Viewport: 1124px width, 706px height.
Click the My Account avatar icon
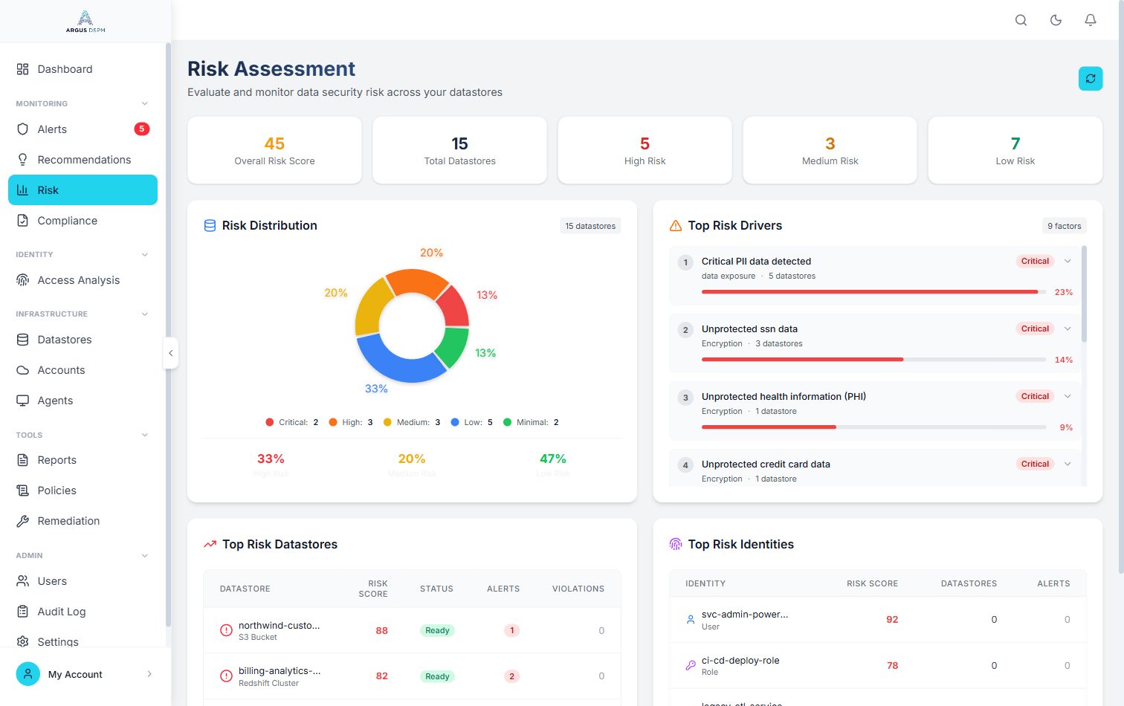point(28,674)
